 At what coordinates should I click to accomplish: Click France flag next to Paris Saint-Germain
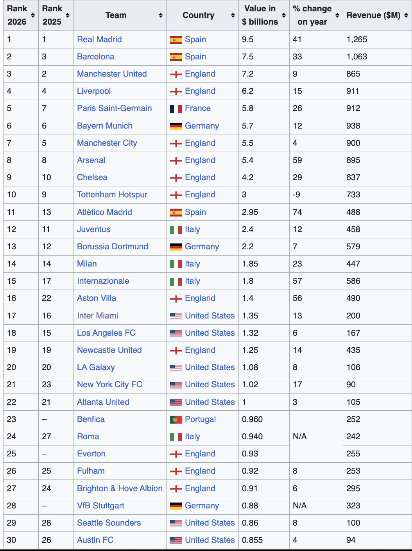point(176,109)
